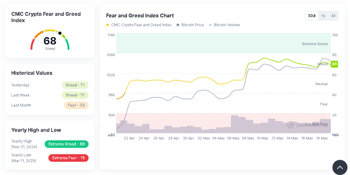Click the black gauge needle dot

click(60, 33)
